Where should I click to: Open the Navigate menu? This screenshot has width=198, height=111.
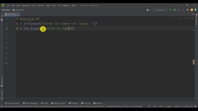point(26,6)
